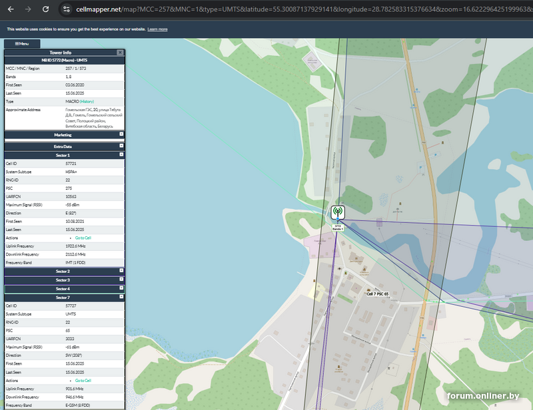Click Go to Cell under Sector 7

[83, 380]
